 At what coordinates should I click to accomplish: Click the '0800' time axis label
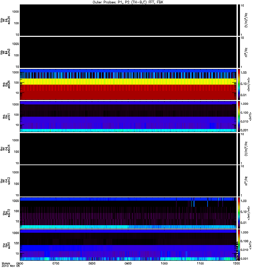92,263
